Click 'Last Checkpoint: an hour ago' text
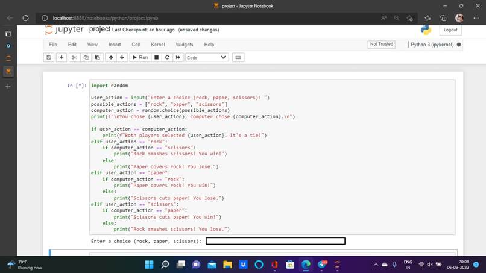Viewport: 486px width, 273px height. coord(143,30)
